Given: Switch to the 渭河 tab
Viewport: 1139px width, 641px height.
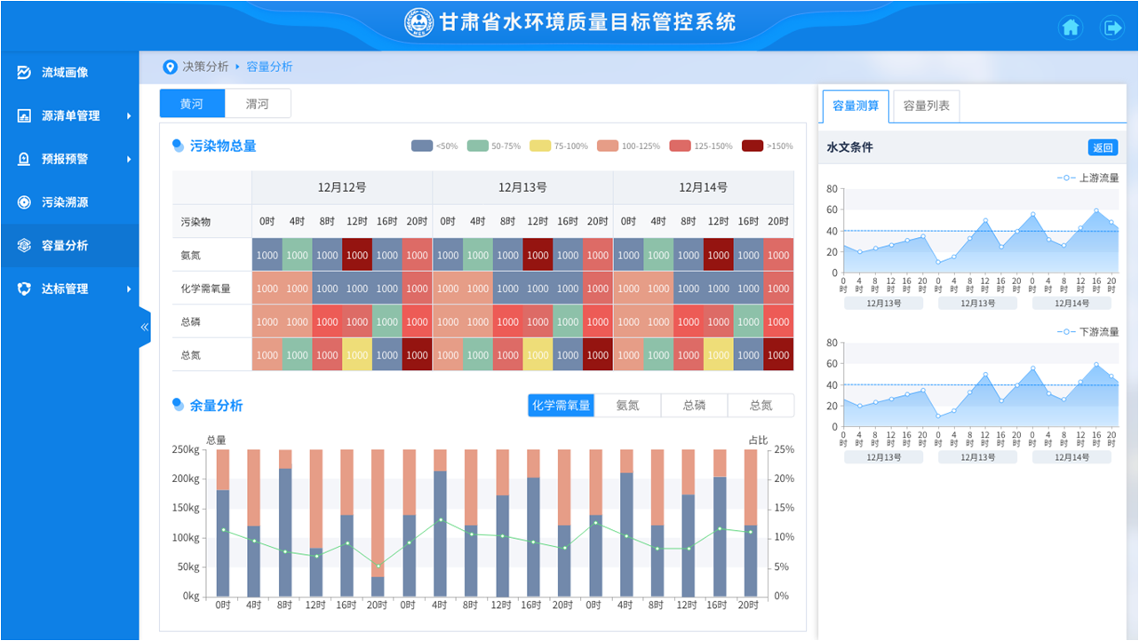Looking at the screenshot, I should 258,104.
